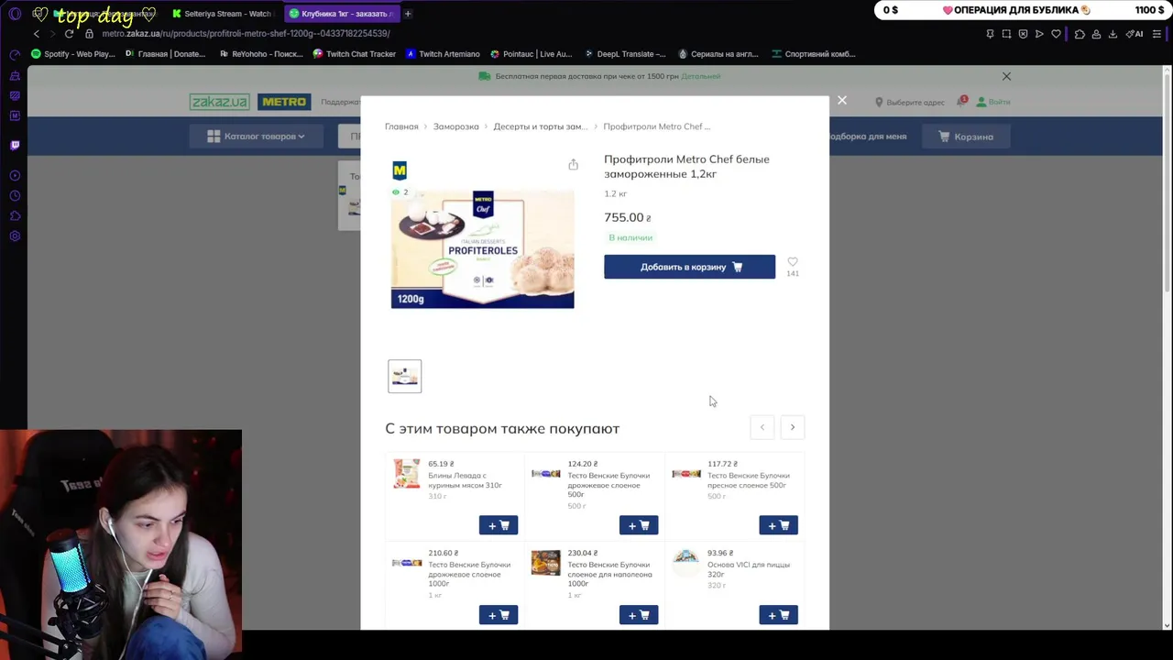Viewport: 1173px width, 660px height.
Task: Go to Десерты и торты breadcrumb
Action: 540,126
